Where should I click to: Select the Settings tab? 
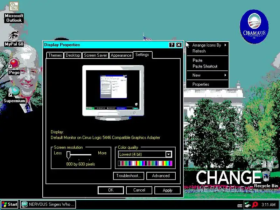coord(142,55)
